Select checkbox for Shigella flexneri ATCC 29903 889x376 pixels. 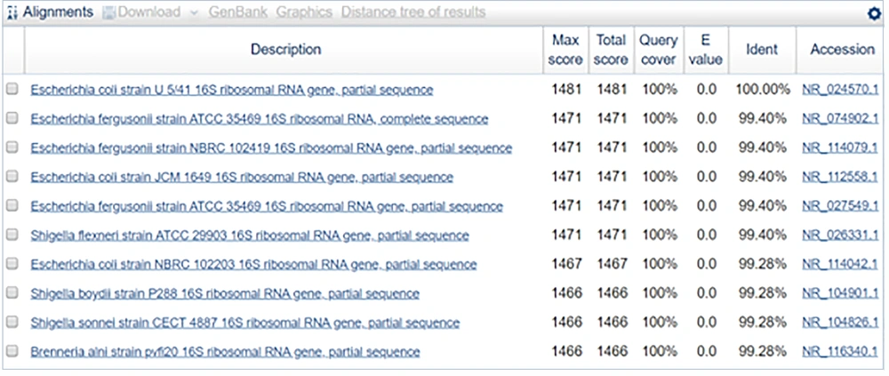(12, 236)
